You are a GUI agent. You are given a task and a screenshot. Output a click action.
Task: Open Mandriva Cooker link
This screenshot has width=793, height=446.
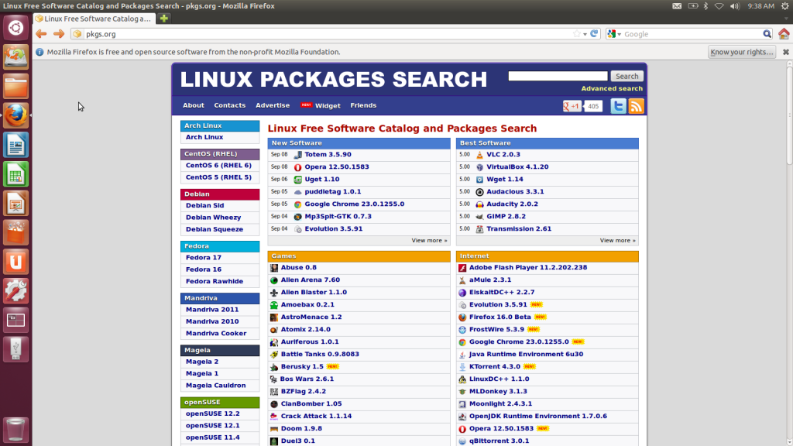coord(216,333)
